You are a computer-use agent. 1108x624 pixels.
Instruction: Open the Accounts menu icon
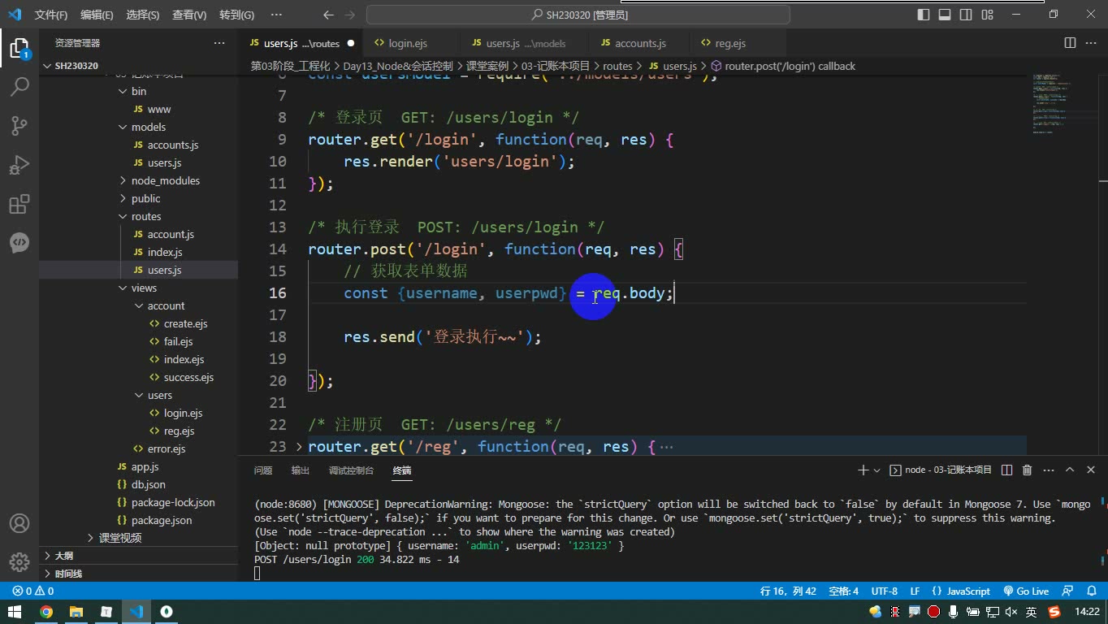coord(19,523)
